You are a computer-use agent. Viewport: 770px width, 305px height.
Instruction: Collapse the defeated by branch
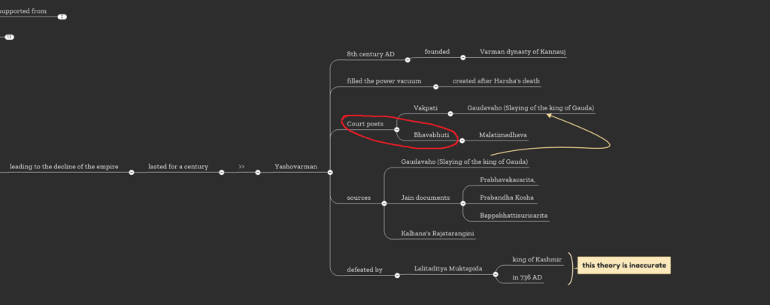pyautogui.click(x=397, y=276)
